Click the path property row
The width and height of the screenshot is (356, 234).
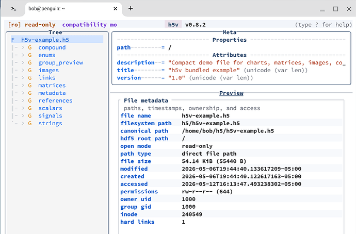tap(144, 47)
